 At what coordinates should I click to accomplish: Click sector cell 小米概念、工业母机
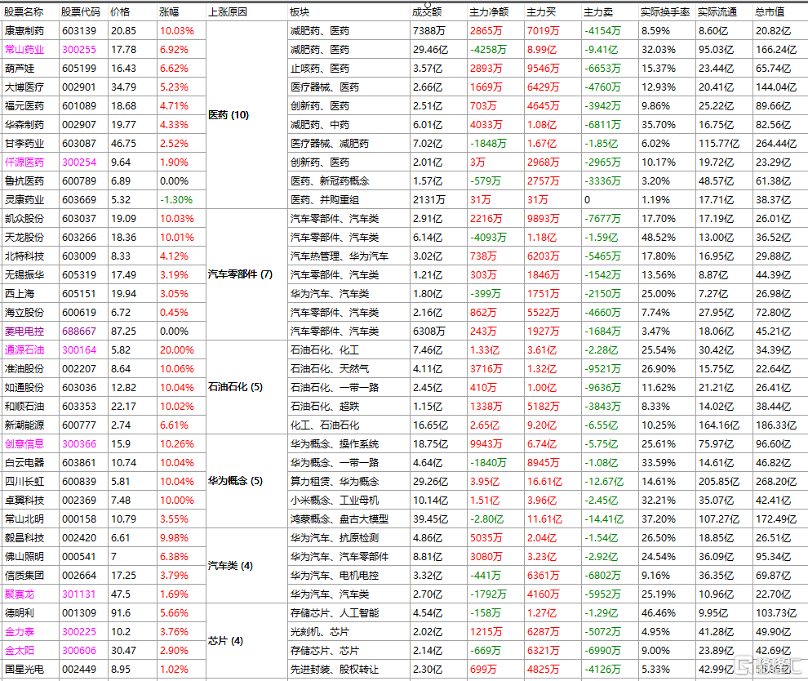[334, 501]
